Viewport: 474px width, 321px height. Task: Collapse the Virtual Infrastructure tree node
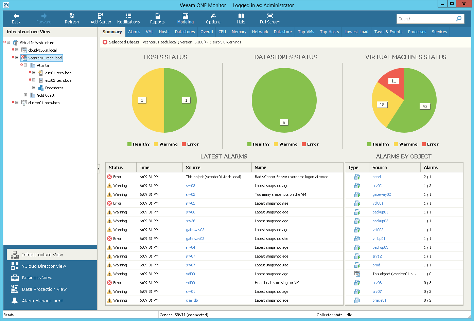tap(8, 42)
